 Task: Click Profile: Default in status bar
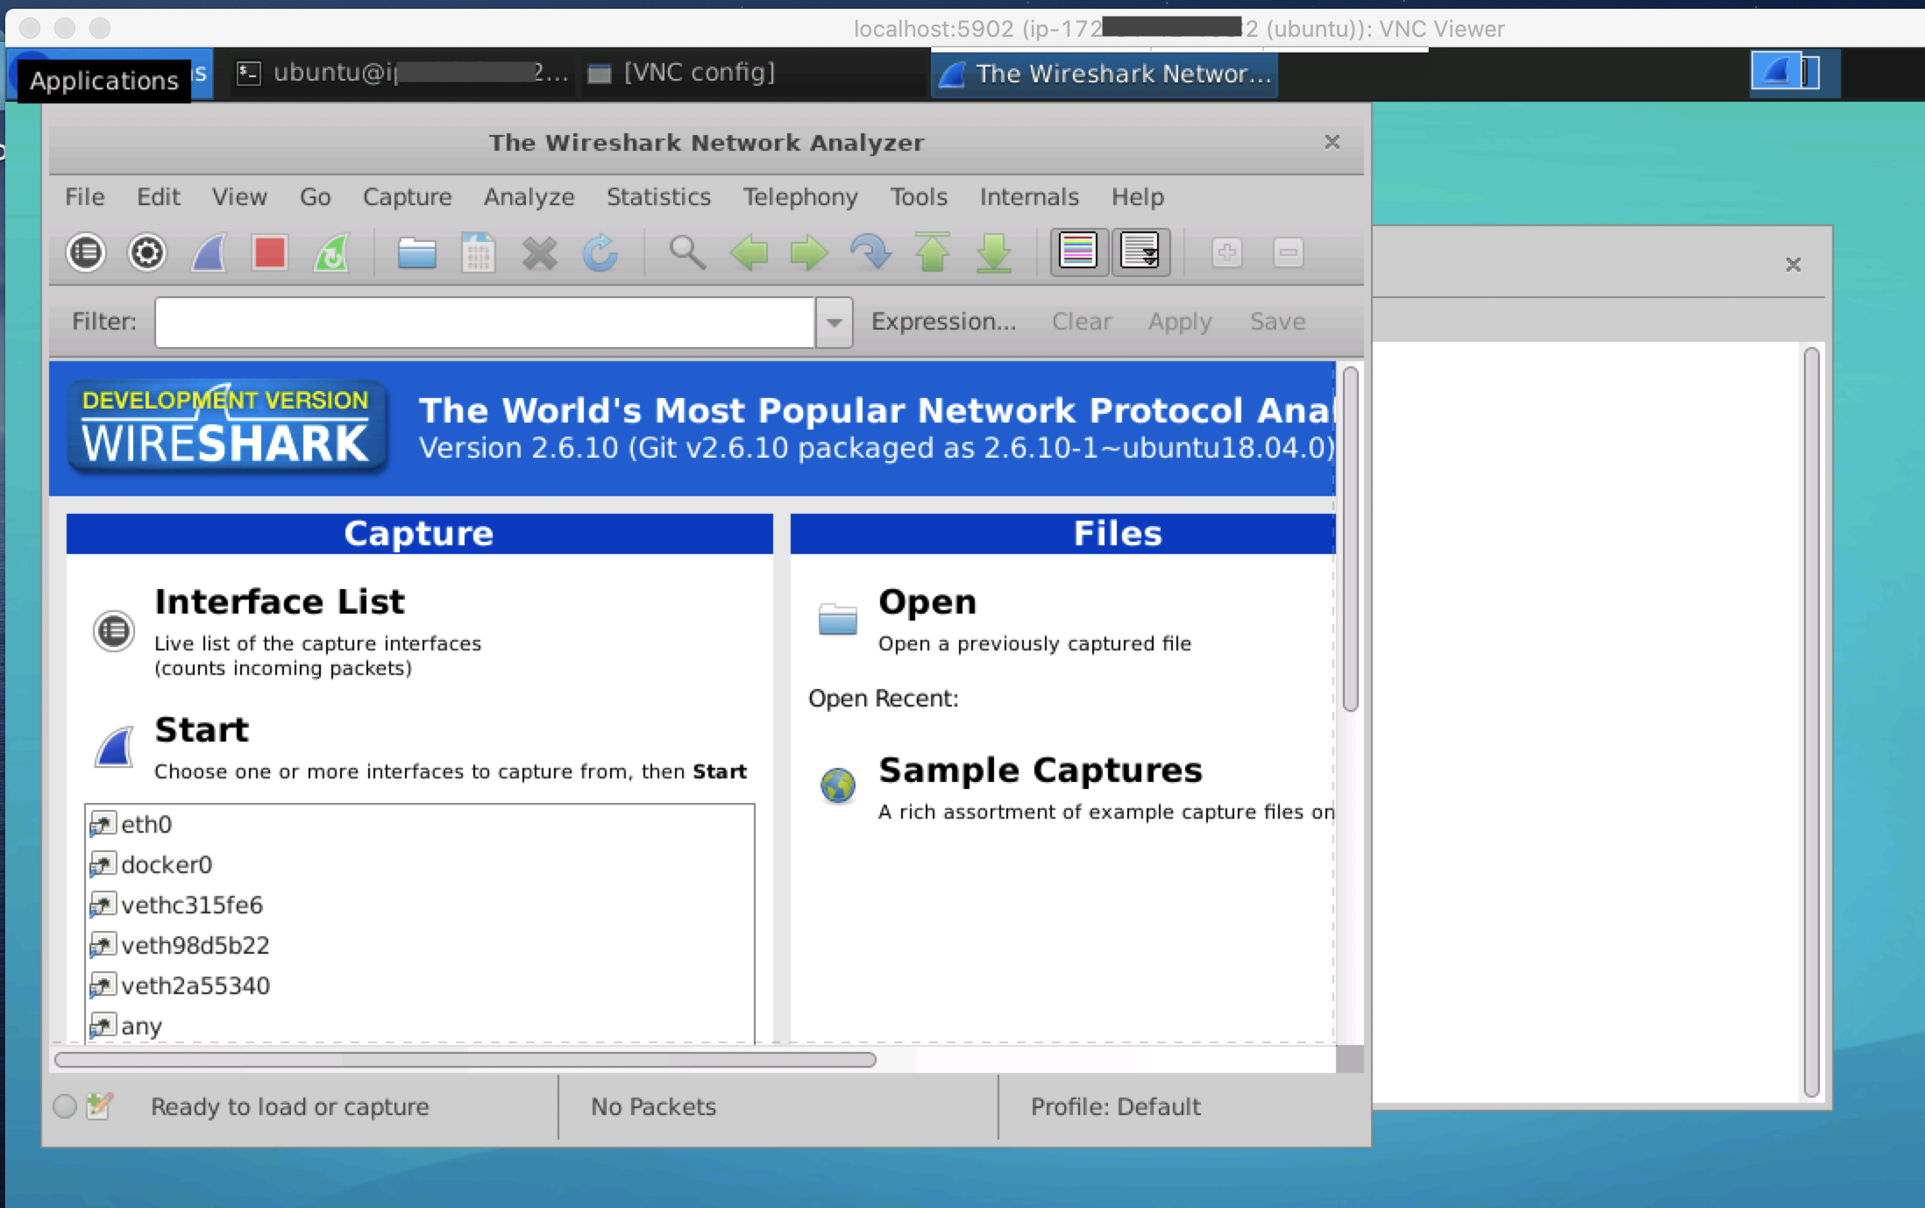[x=1115, y=1106]
